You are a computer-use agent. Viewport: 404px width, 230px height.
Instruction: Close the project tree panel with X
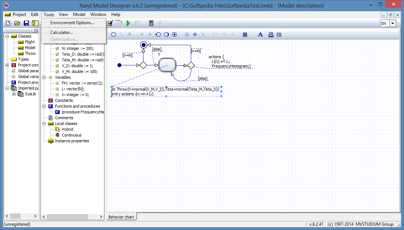coord(35,30)
